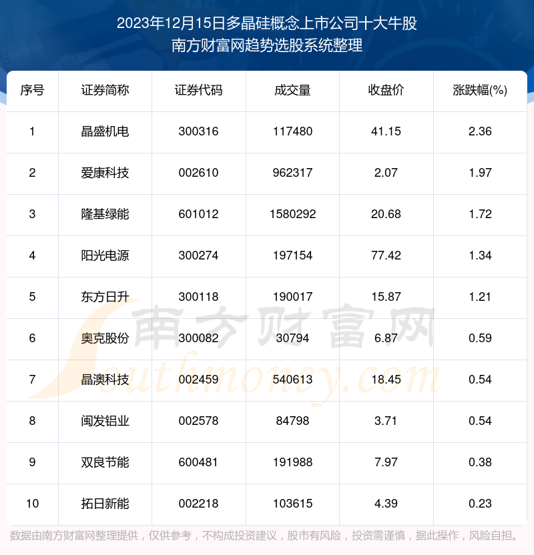534x555 pixels.
Task: Click the title line 2023年12月15日多晶硅概念上市公司十大牛股
Action: click(x=267, y=23)
